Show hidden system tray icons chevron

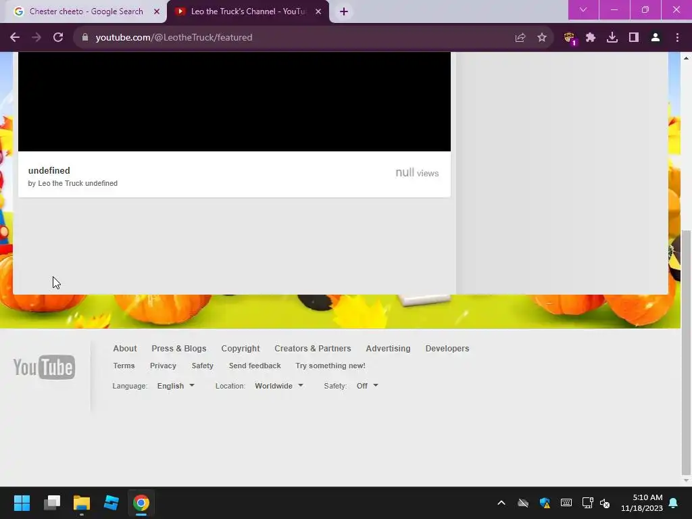501,503
